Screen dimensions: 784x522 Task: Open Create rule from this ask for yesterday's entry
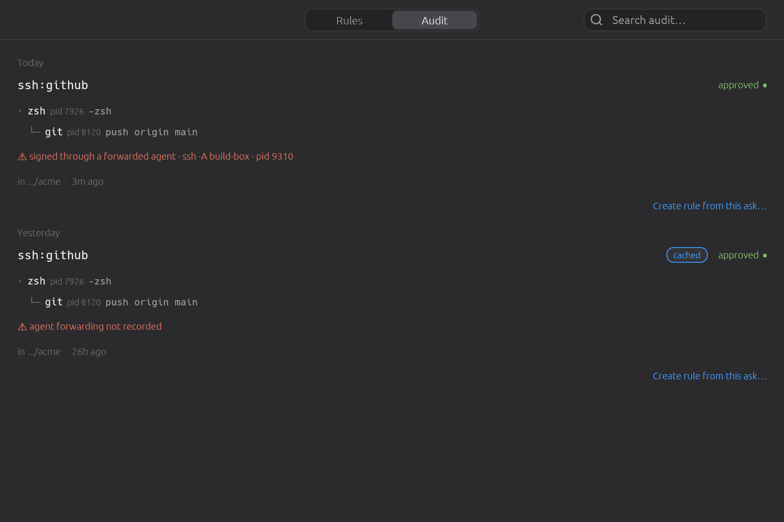pyautogui.click(x=710, y=376)
